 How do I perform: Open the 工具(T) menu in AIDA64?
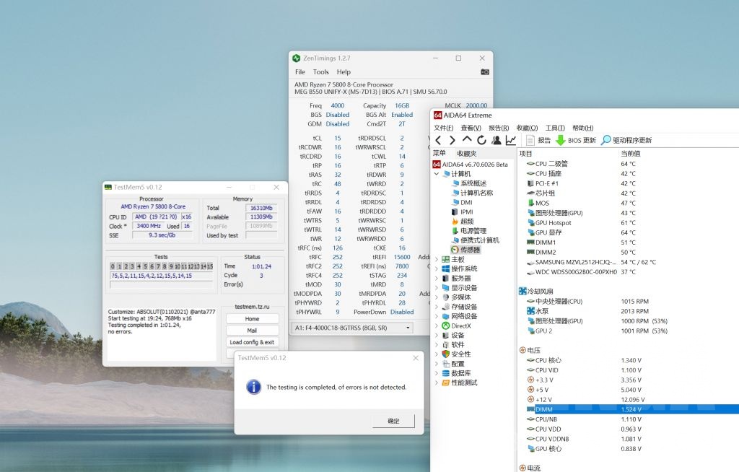pos(554,128)
